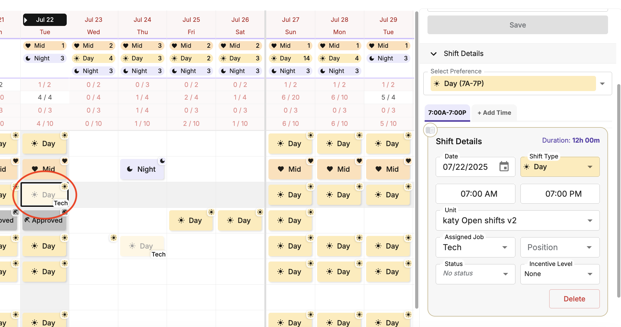Select the + Add Time tab

click(x=494, y=113)
